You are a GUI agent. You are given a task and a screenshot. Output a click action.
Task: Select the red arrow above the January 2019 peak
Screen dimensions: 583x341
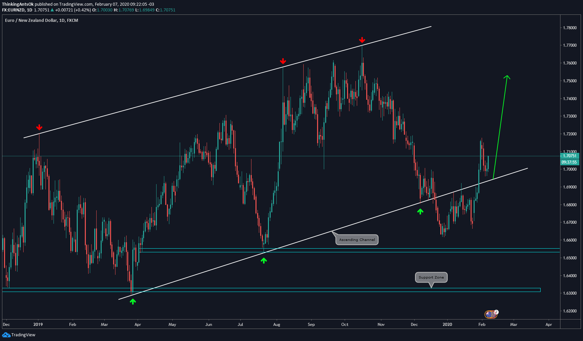pyautogui.click(x=39, y=127)
